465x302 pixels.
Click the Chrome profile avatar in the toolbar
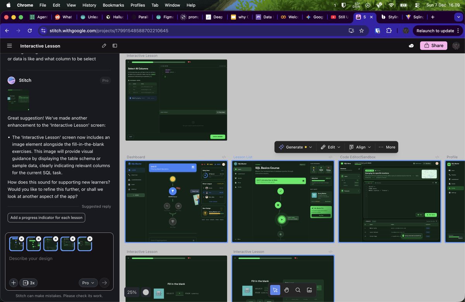[x=406, y=31]
